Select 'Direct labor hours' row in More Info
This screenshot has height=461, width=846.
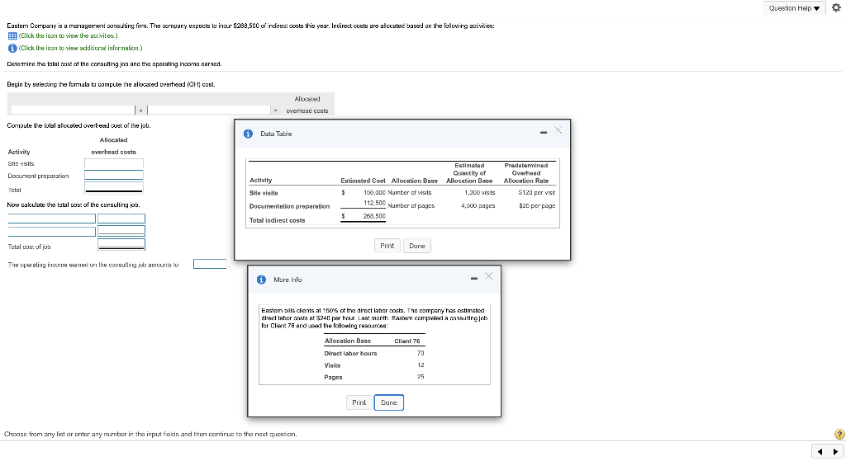pos(350,353)
